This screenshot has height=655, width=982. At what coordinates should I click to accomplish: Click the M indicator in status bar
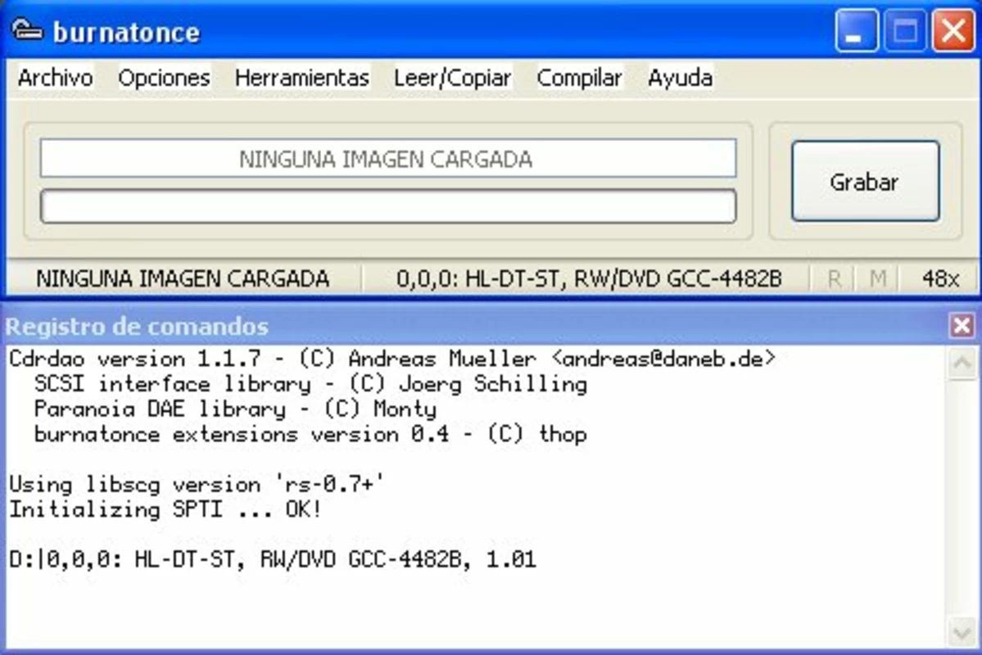point(878,278)
